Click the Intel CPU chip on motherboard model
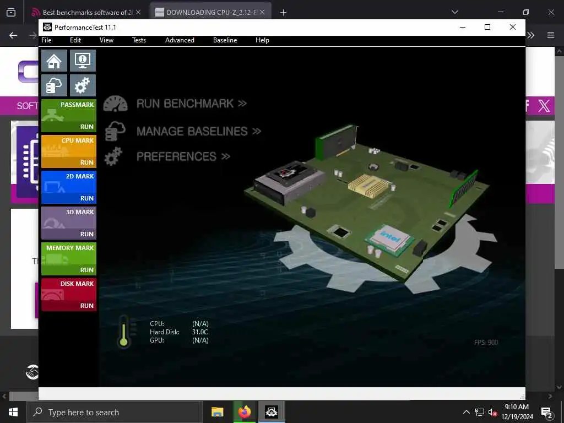Screen dimensions: 564x423 pyautogui.click(x=389, y=239)
